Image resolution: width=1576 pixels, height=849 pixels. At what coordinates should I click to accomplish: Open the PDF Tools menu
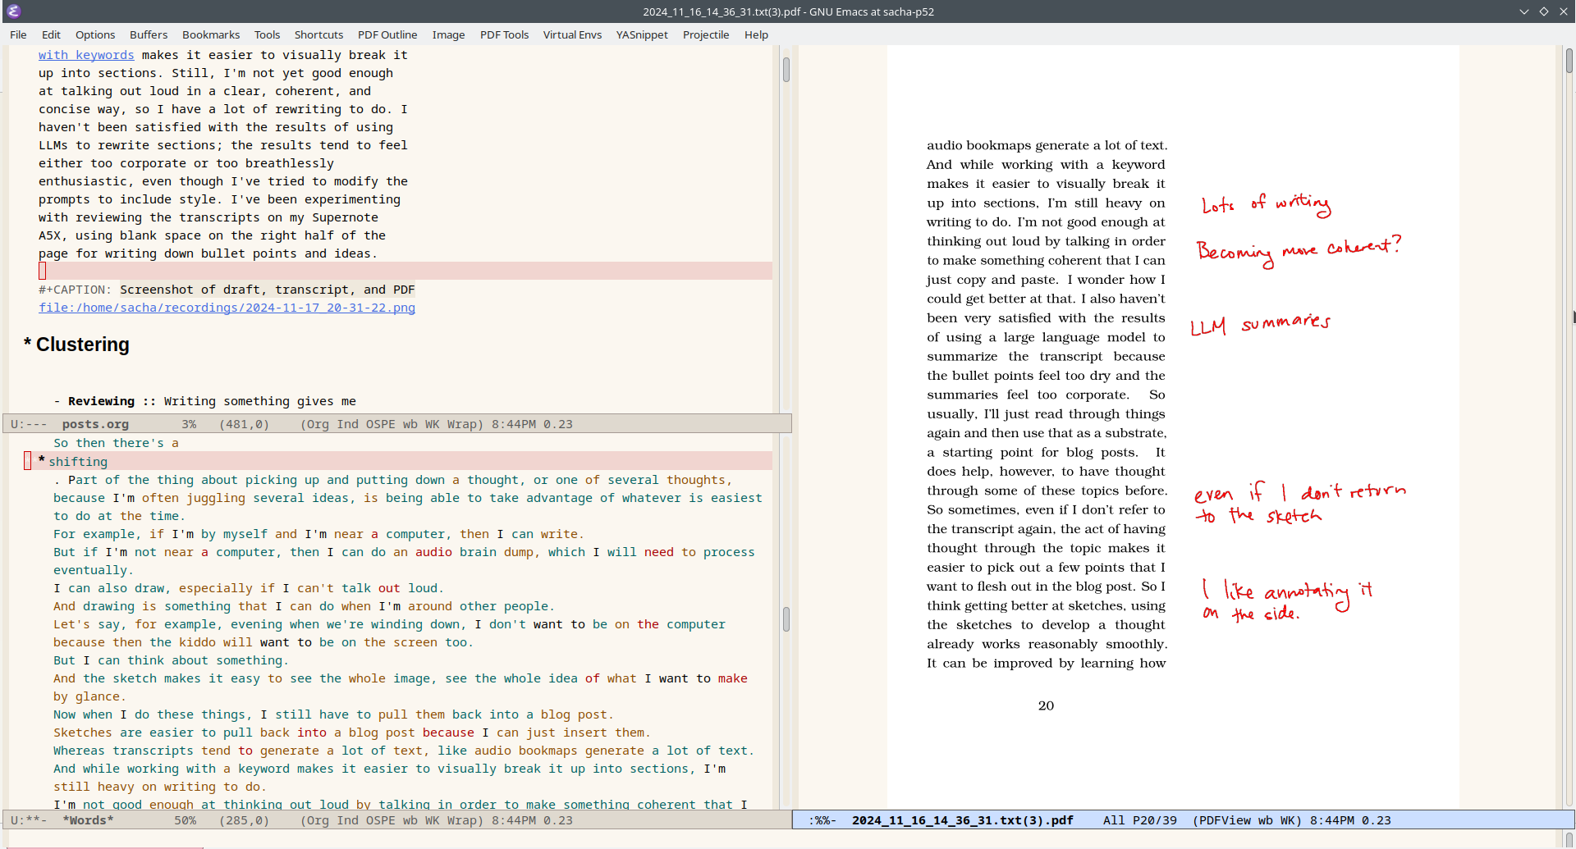[x=504, y=34]
